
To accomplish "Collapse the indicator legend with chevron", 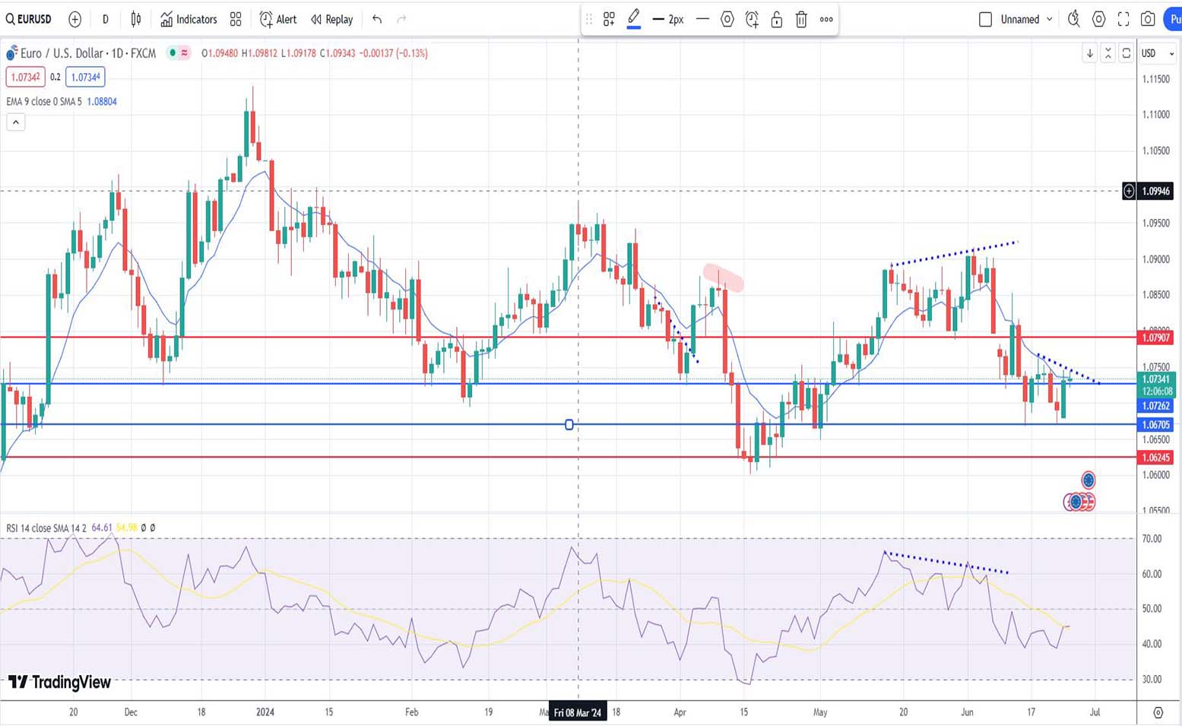I will click(16, 122).
